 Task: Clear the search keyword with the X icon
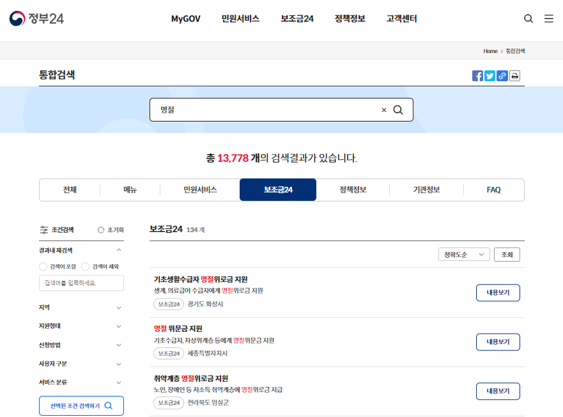coord(383,109)
